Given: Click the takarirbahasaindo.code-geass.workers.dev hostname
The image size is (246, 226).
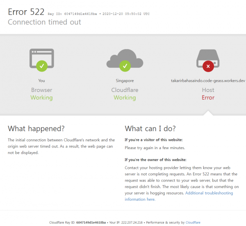Looking at the screenshot, I should [x=208, y=81].
